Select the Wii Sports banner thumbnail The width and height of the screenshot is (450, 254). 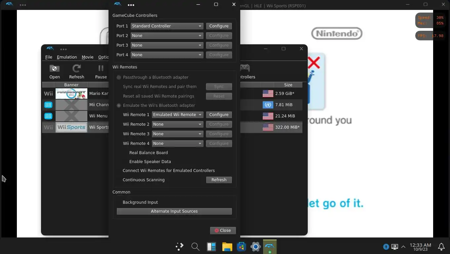[71, 127]
